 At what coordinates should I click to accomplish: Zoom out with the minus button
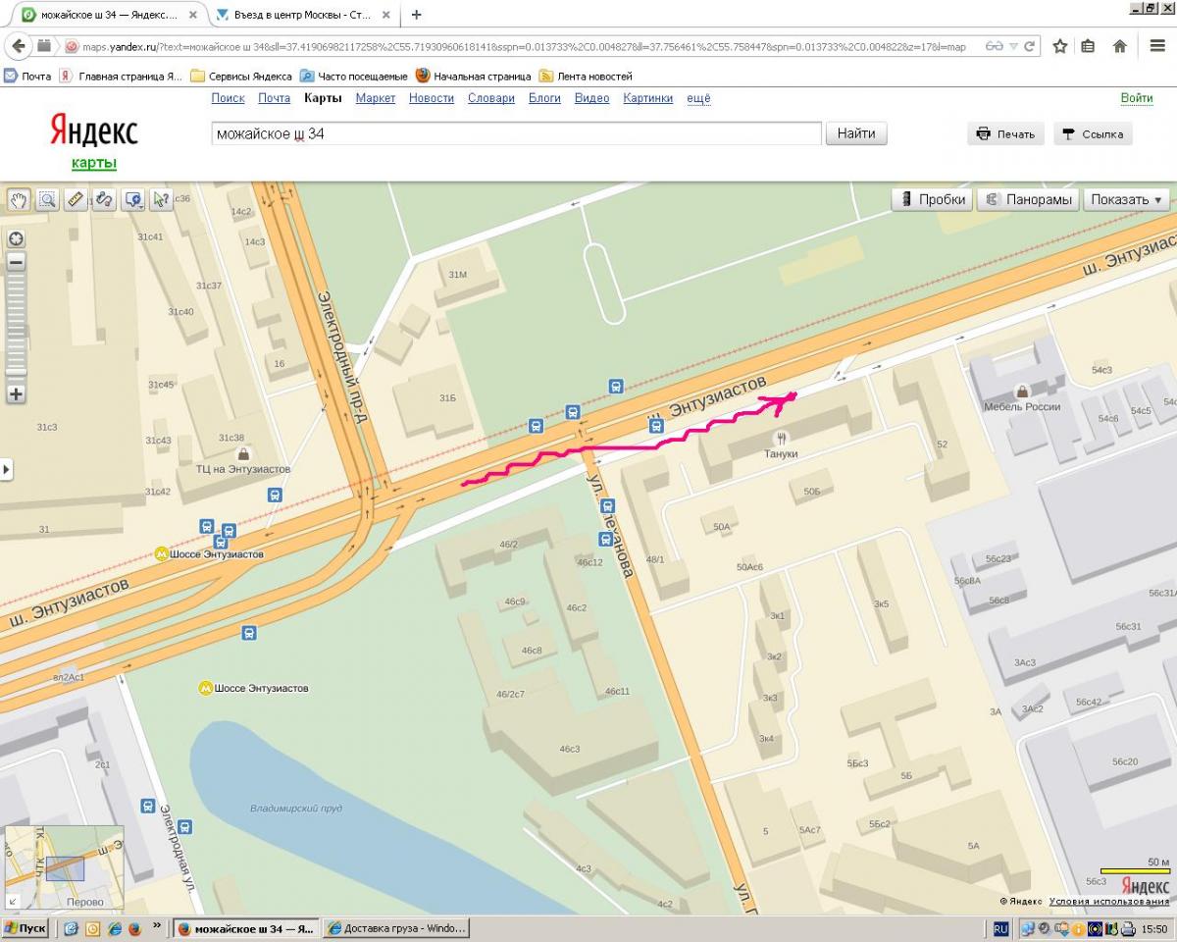[16, 262]
